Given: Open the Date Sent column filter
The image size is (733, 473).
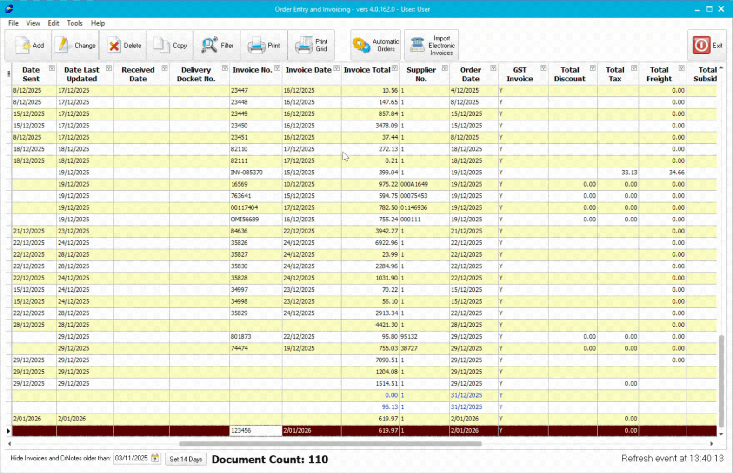Looking at the screenshot, I should [x=52, y=68].
